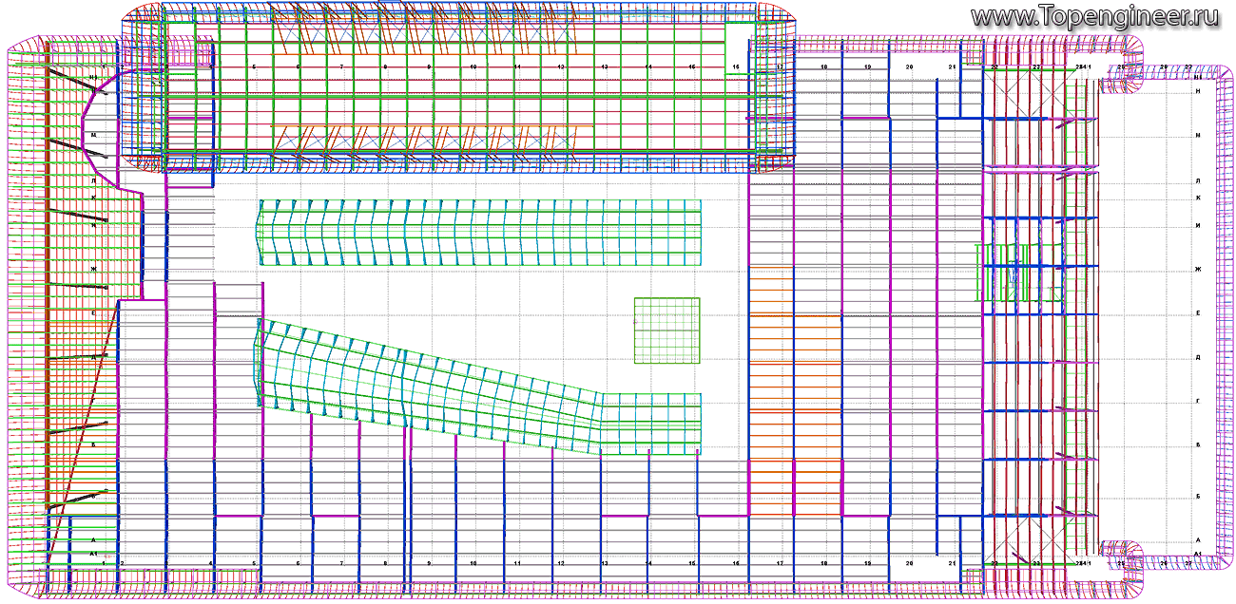
Task: Click top grid axis label 13
Action: [605, 67]
